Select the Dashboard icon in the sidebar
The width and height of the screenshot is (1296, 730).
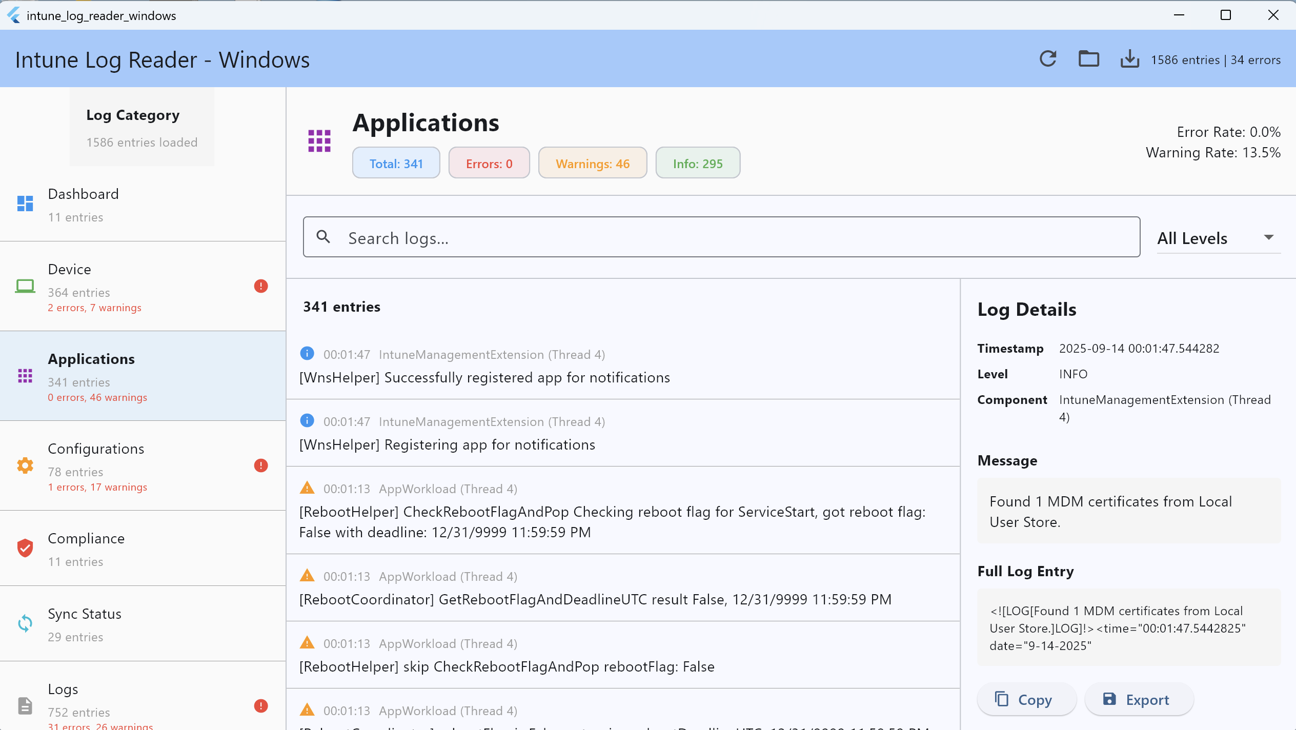click(x=25, y=204)
